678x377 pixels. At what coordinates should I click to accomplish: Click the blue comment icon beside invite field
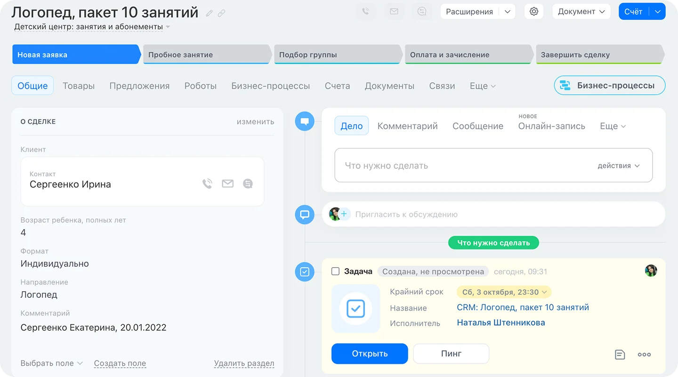[305, 214]
